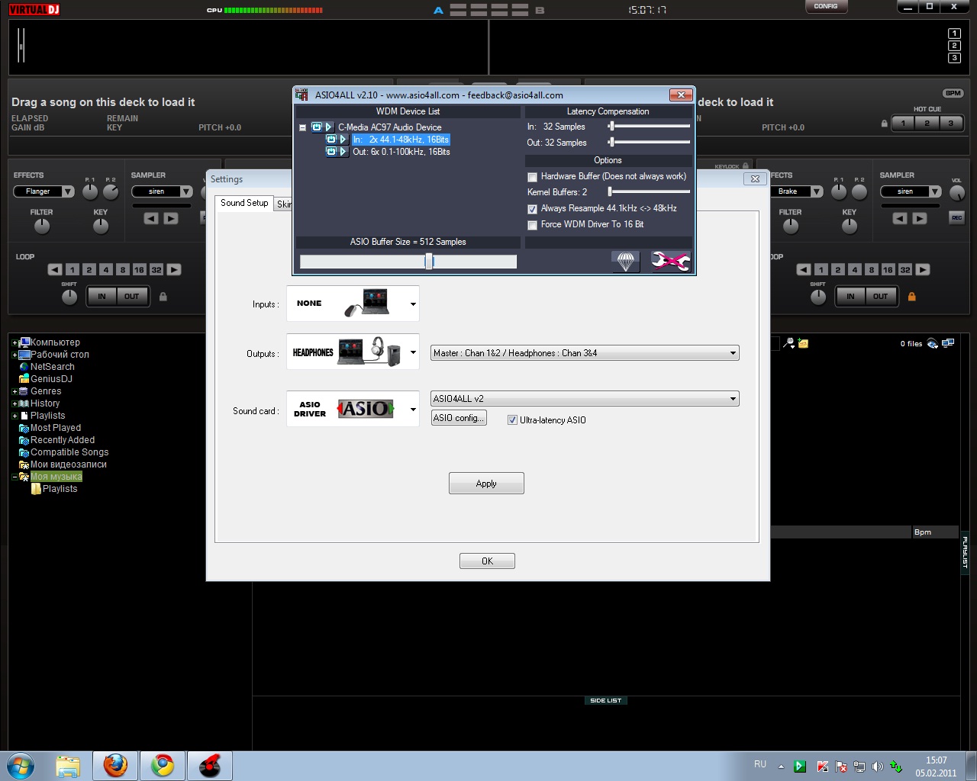Select the Sound Setup tab

pyautogui.click(x=244, y=203)
